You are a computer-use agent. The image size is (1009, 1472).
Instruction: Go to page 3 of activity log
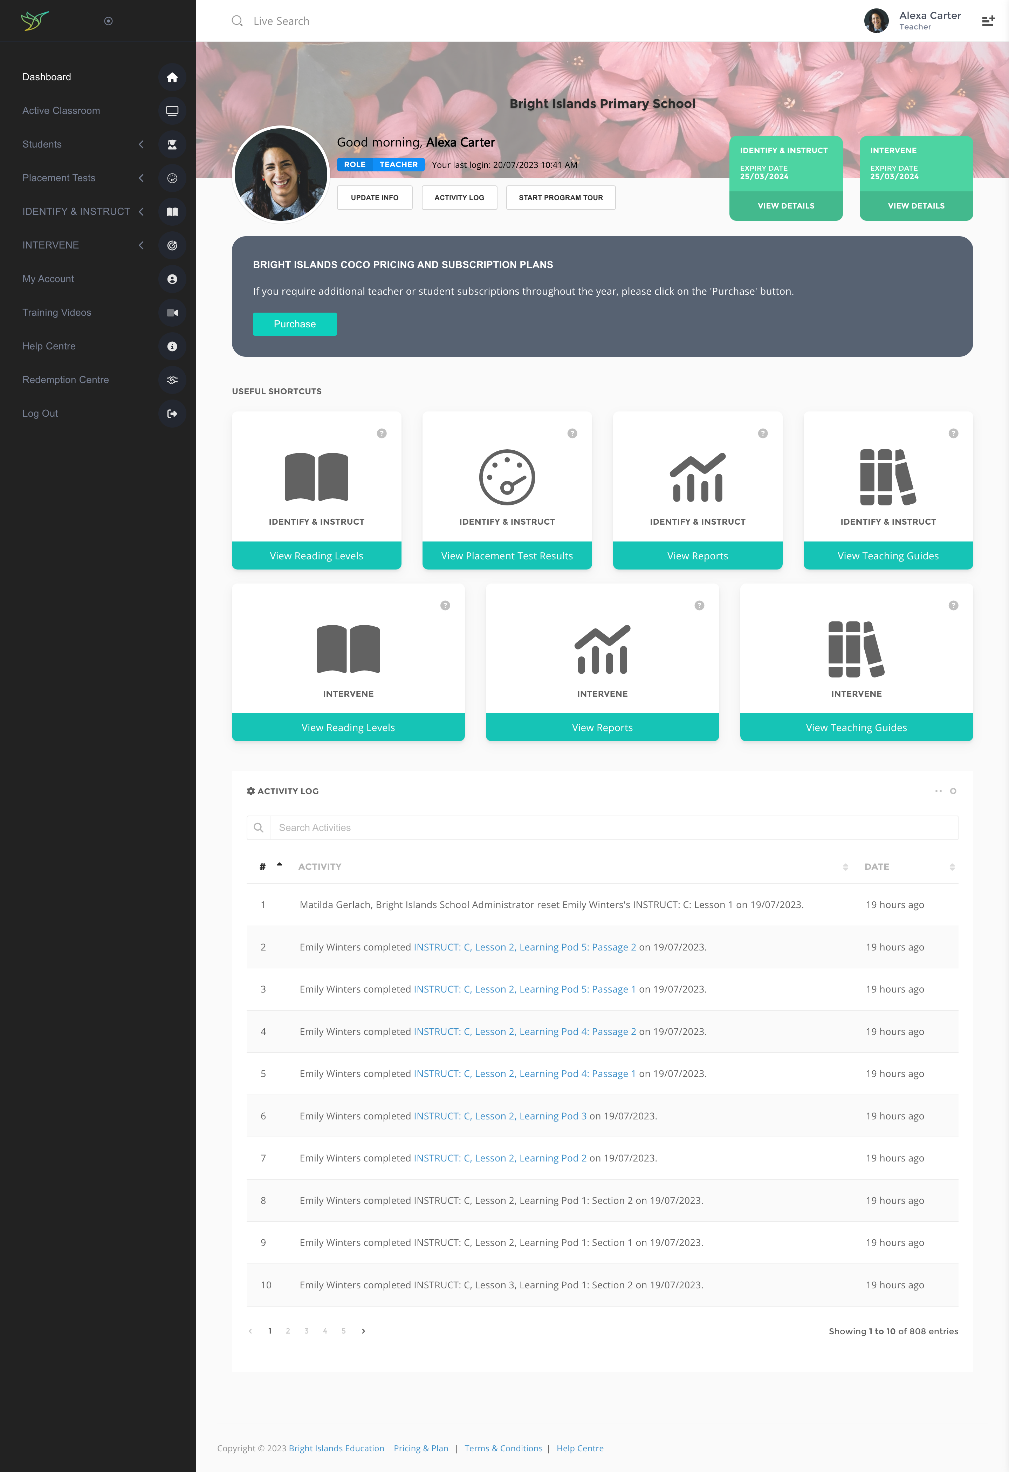[306, 1331]
